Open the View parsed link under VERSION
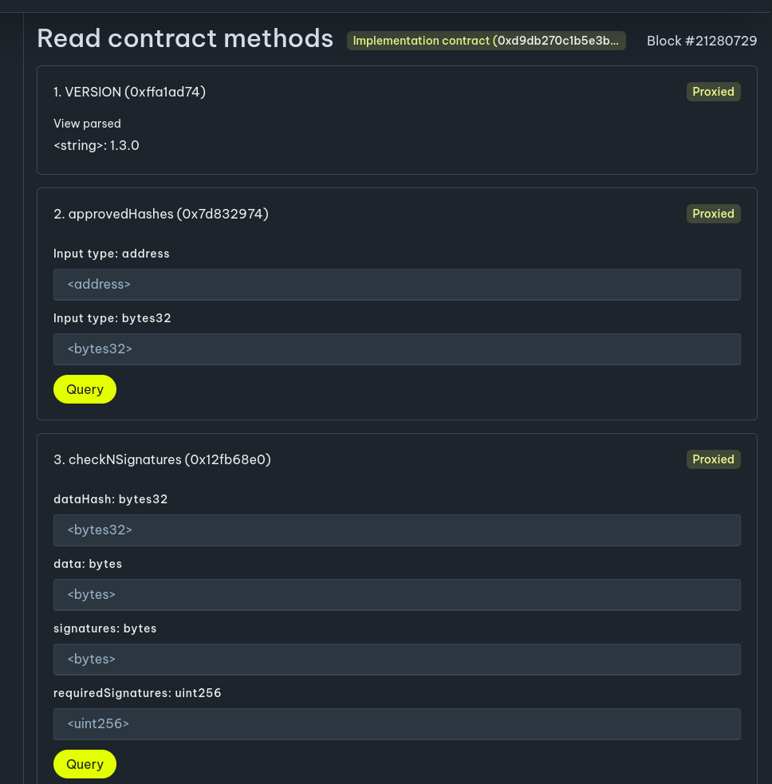The height and width of the screenshot is (784, 772). [x=87, y=124]
